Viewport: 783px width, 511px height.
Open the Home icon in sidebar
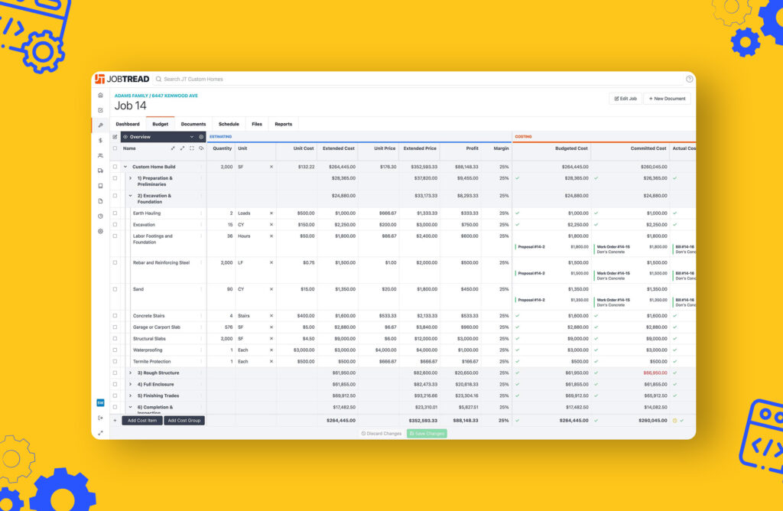click(100, 95)
